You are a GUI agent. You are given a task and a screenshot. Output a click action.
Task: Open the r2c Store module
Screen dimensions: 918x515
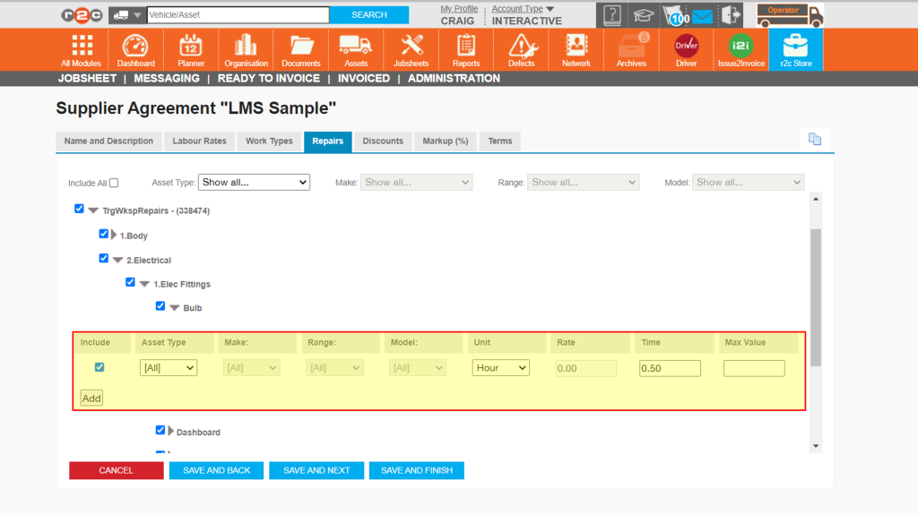796,50
